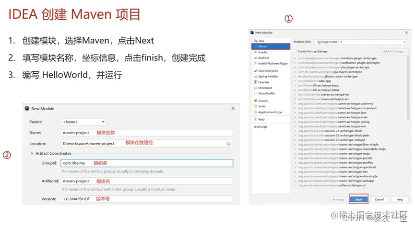Viewport: 415px width, 227px height.
Task: Pick the Grails icon
Action: [255, 106]
